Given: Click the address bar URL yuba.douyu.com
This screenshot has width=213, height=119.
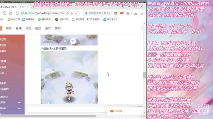Looking at the screenshot, I should (x=46, y=13).
